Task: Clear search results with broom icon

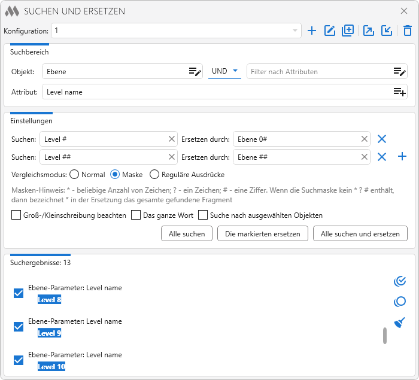Action: 400,323
